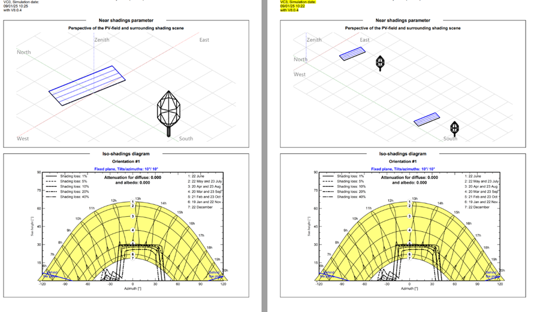Click 'Near shadings parameter' heading on left page

click(x=125, y=21)
